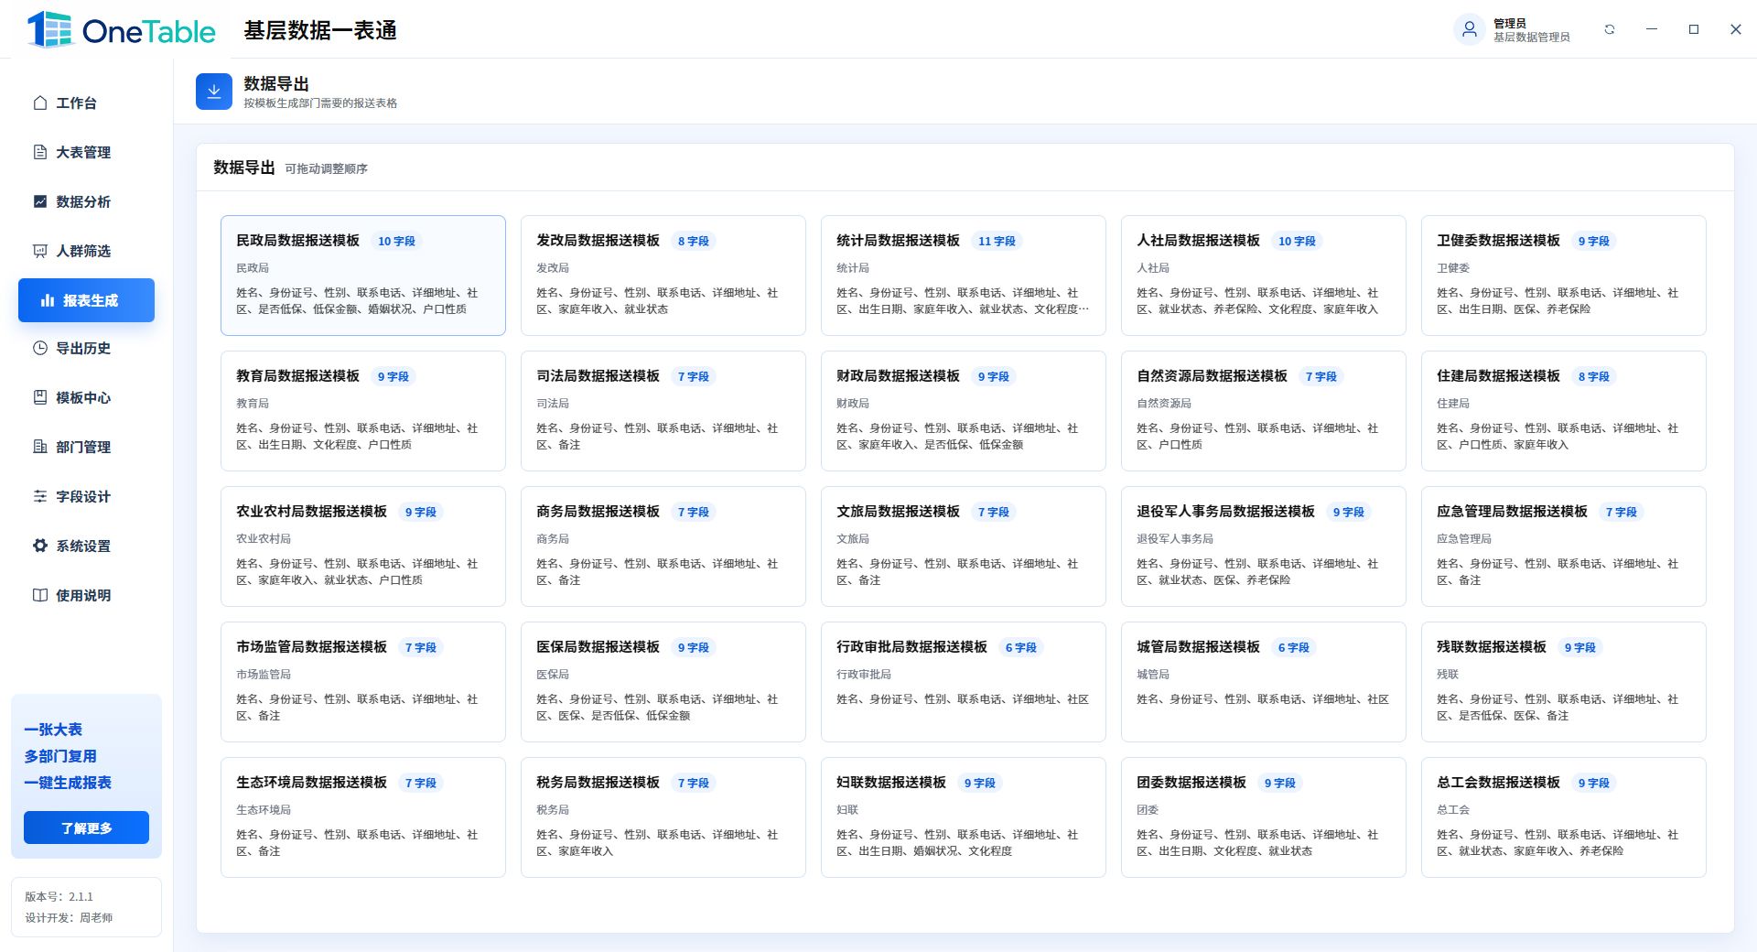Open 总工会数据报送模板 card
The width and height of the screenshot is (1757, 952).
[1564, 817]
